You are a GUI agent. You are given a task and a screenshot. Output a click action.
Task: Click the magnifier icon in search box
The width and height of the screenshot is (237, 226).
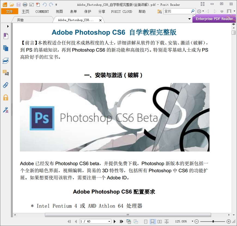pyautogui.click(x=193, y=11)
